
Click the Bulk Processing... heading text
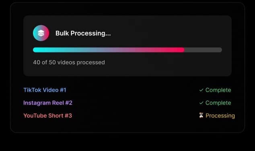[83, 33]
